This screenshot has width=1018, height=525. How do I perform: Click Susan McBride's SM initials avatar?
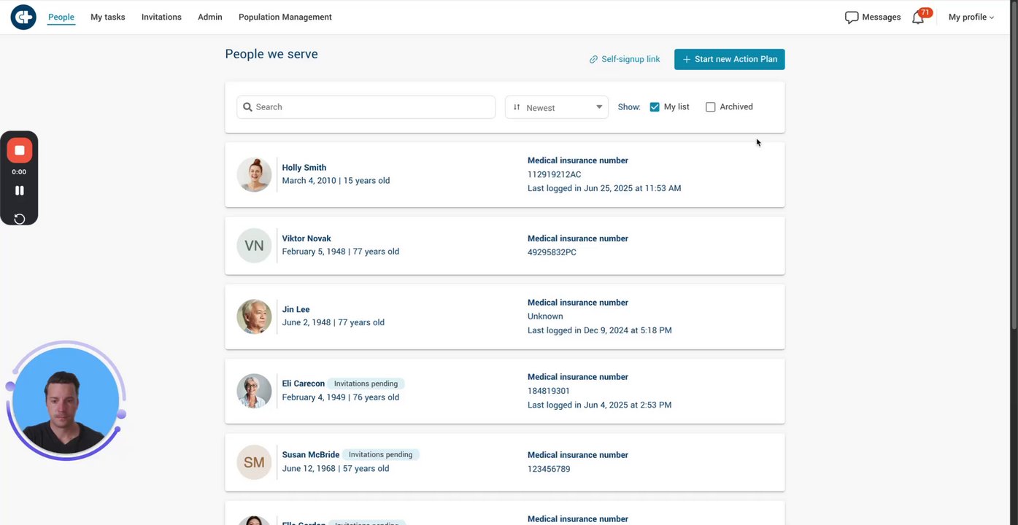pos(254,462)
